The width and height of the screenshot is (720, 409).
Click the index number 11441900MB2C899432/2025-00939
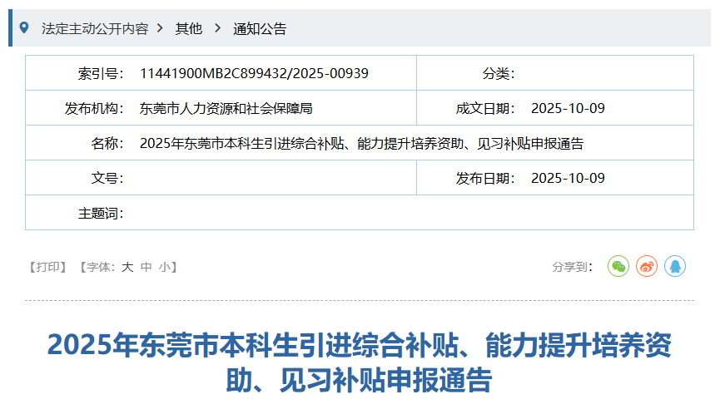pos(254,73)
